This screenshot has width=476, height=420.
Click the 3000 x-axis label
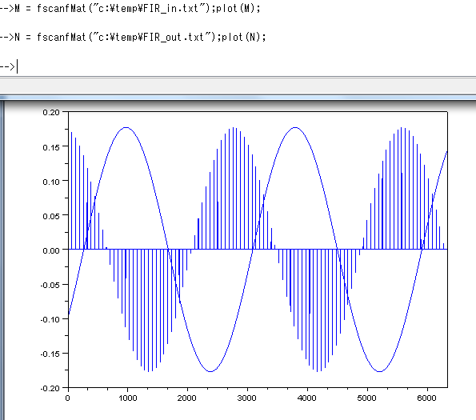point(247,398)
